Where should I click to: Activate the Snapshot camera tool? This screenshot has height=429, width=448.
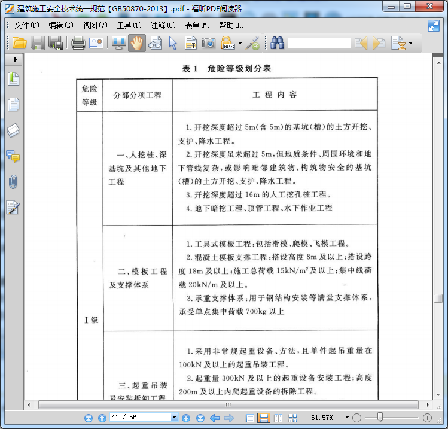point(209,44)
